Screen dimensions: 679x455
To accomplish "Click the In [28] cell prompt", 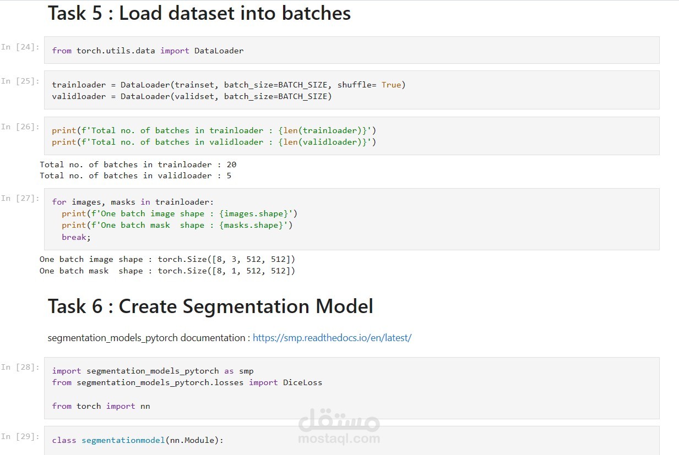I will (20, 367).
